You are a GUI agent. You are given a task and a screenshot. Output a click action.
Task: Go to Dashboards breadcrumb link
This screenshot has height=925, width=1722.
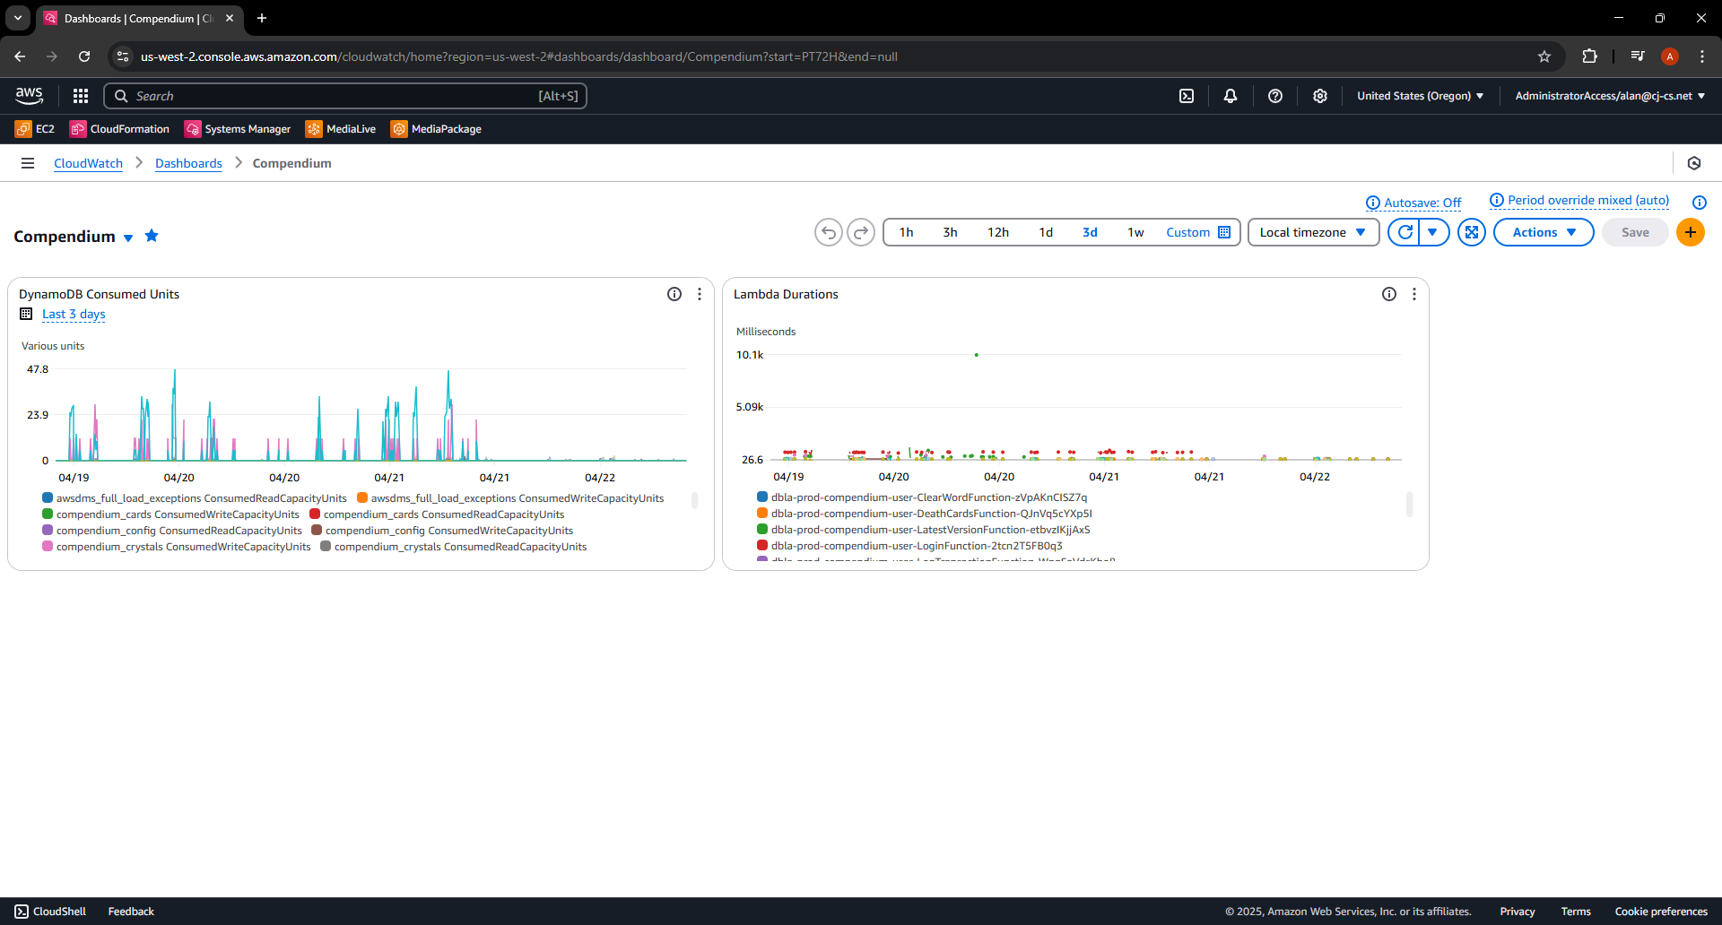pos(188,163)
